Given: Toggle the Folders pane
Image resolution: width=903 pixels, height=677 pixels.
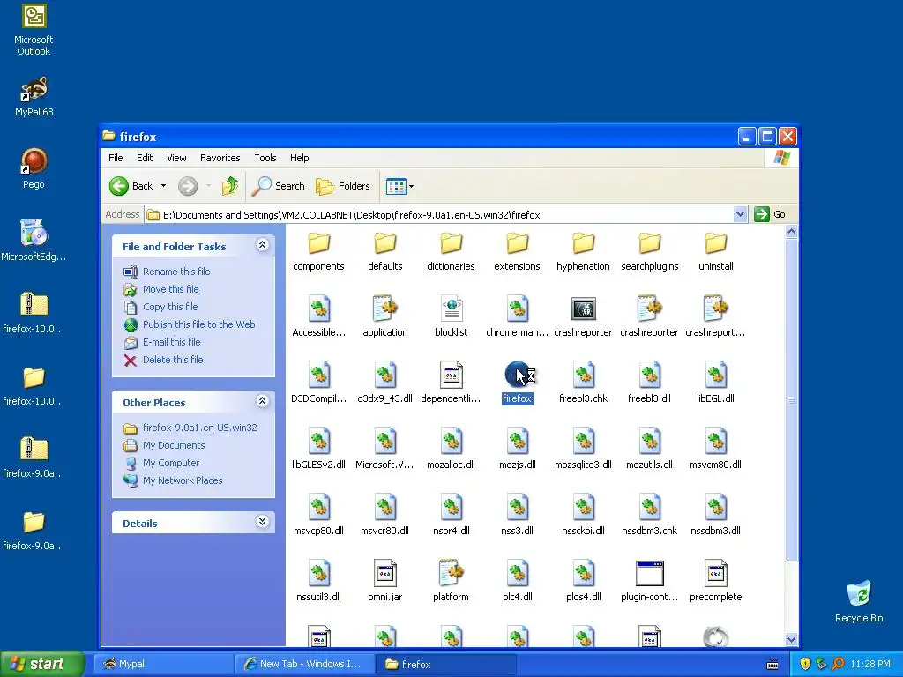Looking at the screenshot, I should click(343, 186).
